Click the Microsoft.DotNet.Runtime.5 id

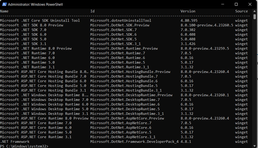tap(118, 63)
